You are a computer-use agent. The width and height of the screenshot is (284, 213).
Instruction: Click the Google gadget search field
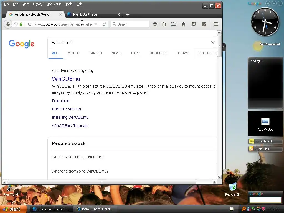tap(265, 200)
